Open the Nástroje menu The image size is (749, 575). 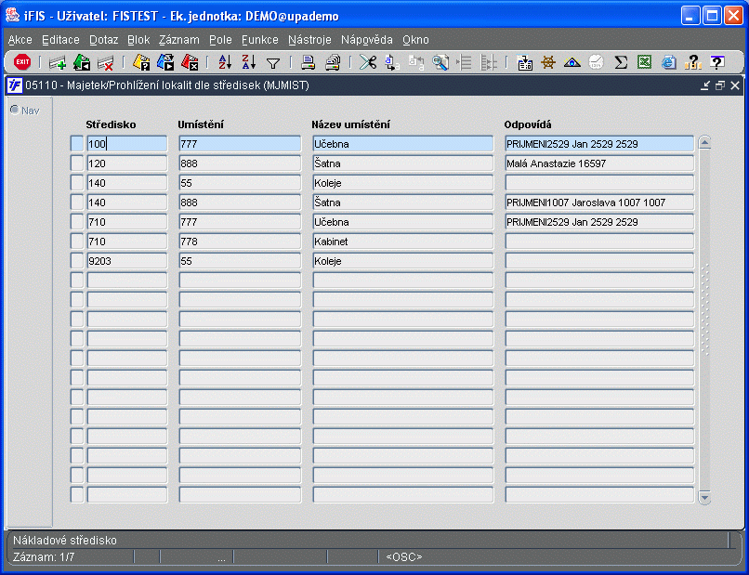tap(309, 40)
